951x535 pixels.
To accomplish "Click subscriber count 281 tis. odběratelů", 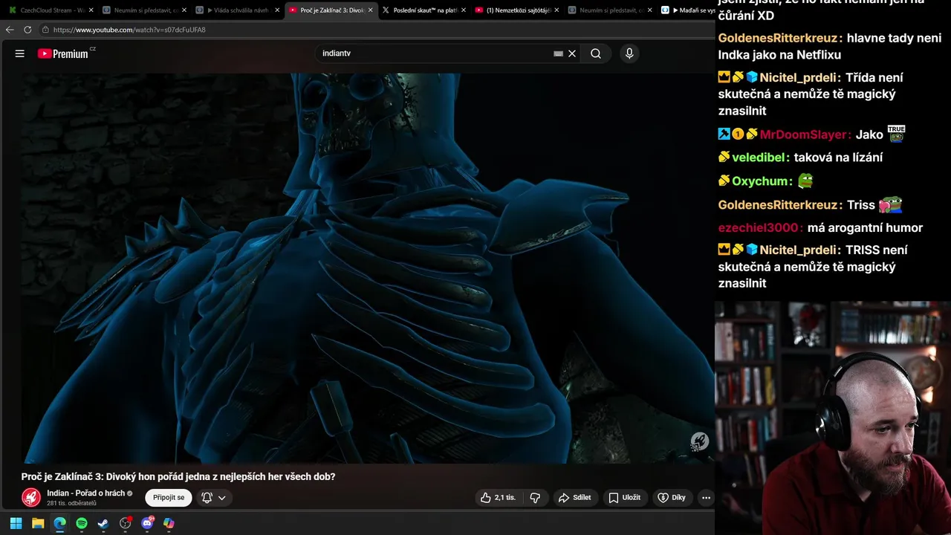I will pyautogui.click(x=71, y=503).
